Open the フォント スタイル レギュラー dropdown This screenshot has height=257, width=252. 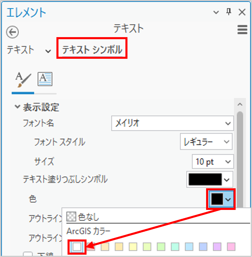click(206, 142)
